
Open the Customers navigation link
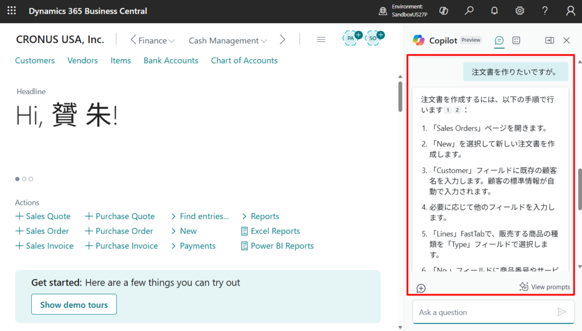[x=35, y=61]
